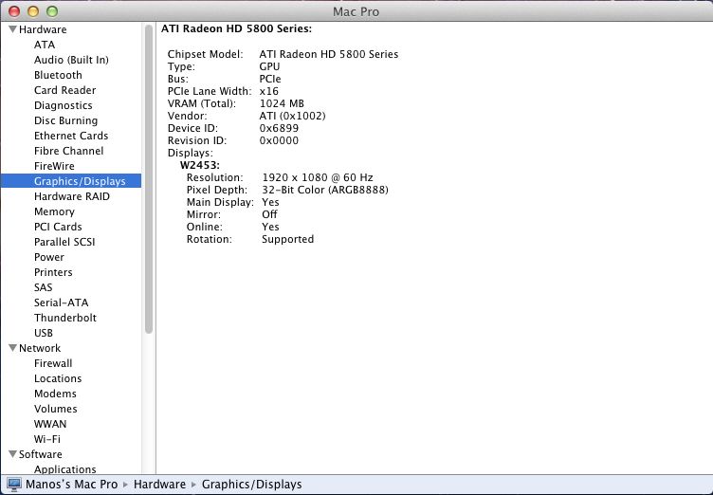
Task: Select Serial-ATA in sidebar
Action: 61,302
